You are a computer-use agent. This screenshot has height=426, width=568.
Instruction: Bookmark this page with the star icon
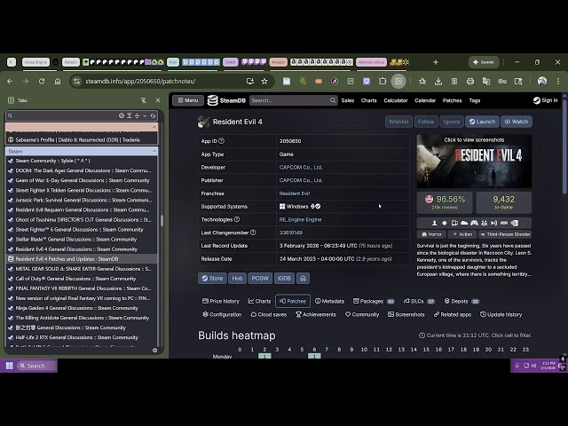coord(264,81)
